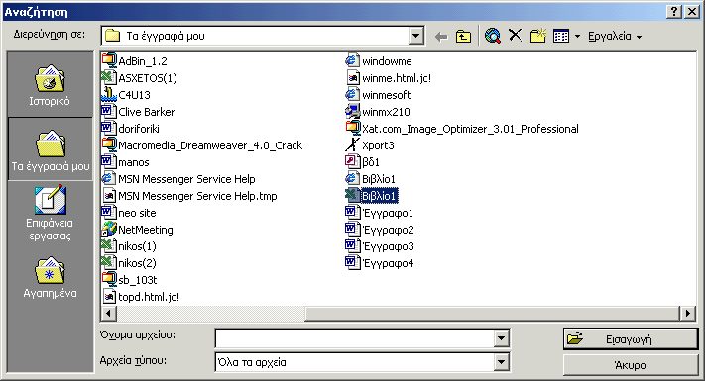This screenshot has height=381, width=705.
Task: Click the Delete X toolbar icon
Action: pos(516,35)
